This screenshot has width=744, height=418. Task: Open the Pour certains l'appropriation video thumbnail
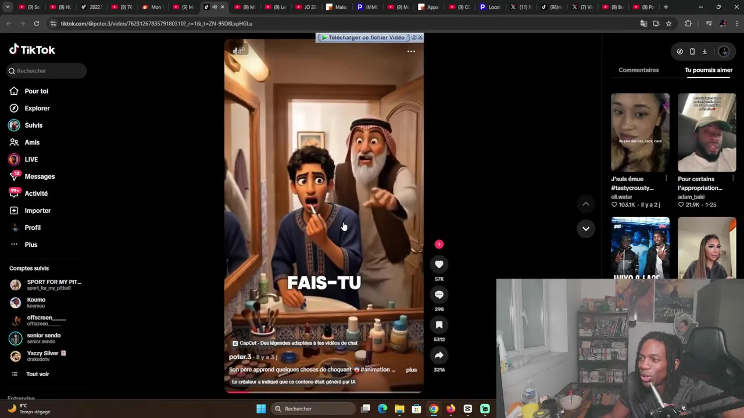[707, 132]
